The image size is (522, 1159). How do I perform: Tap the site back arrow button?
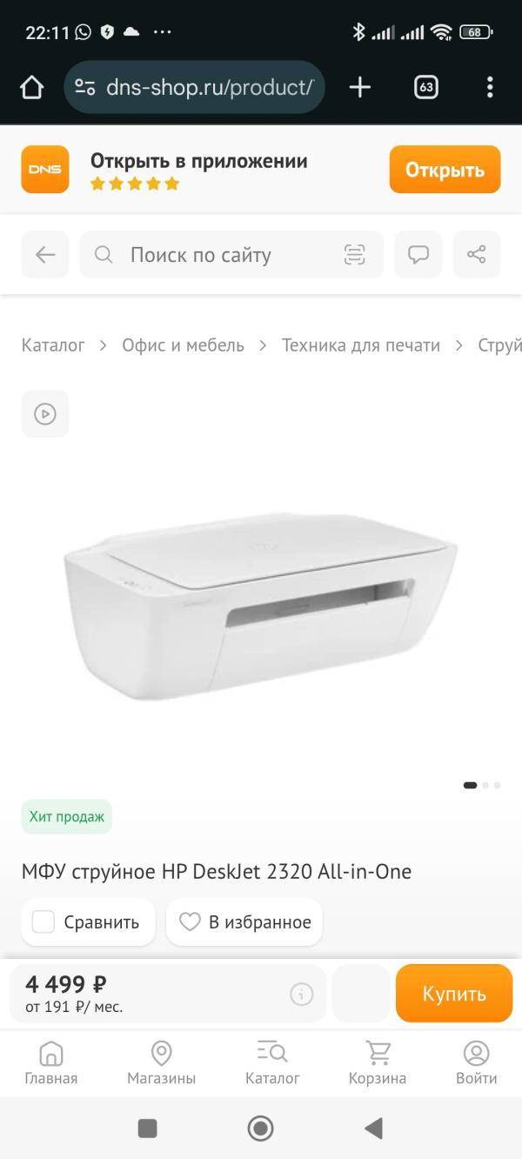pos(45,255)
